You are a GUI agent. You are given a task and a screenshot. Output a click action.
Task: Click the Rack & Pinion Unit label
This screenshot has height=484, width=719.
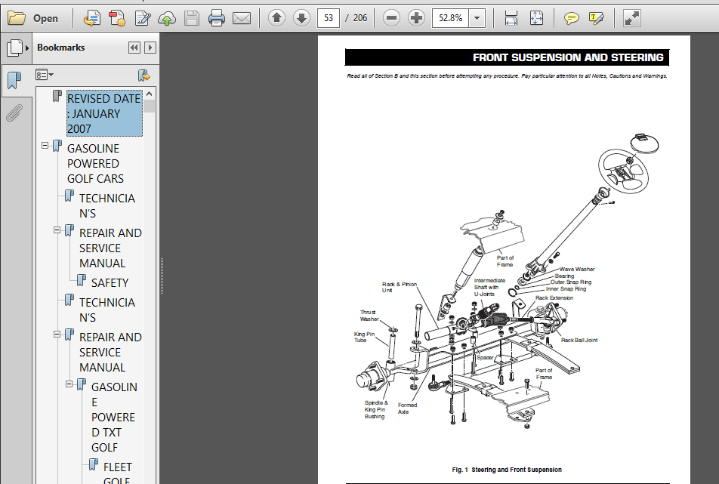click(399, 288)
